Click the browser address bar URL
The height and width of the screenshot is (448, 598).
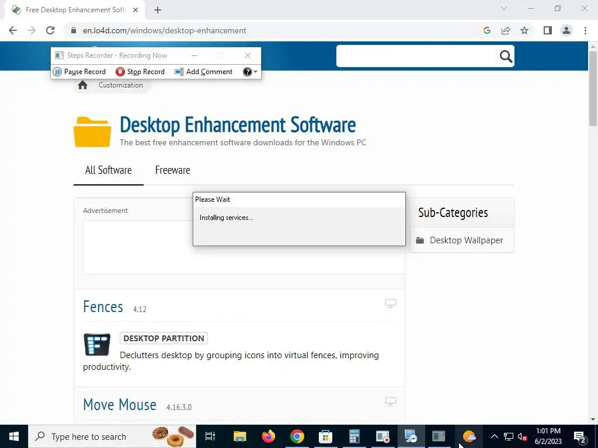pos(164,30)
